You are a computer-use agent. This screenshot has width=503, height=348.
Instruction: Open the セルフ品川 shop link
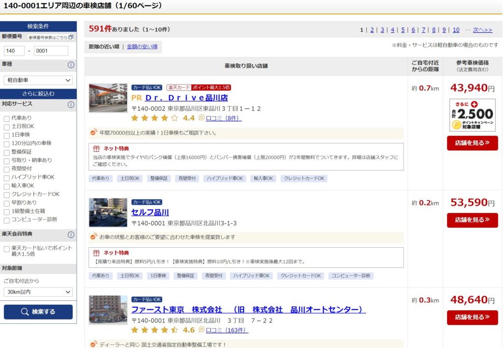150,212
